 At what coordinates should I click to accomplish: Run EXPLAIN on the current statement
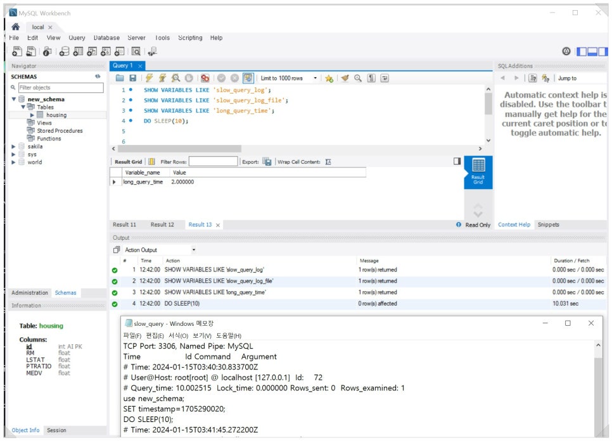[x=175, y=78]
